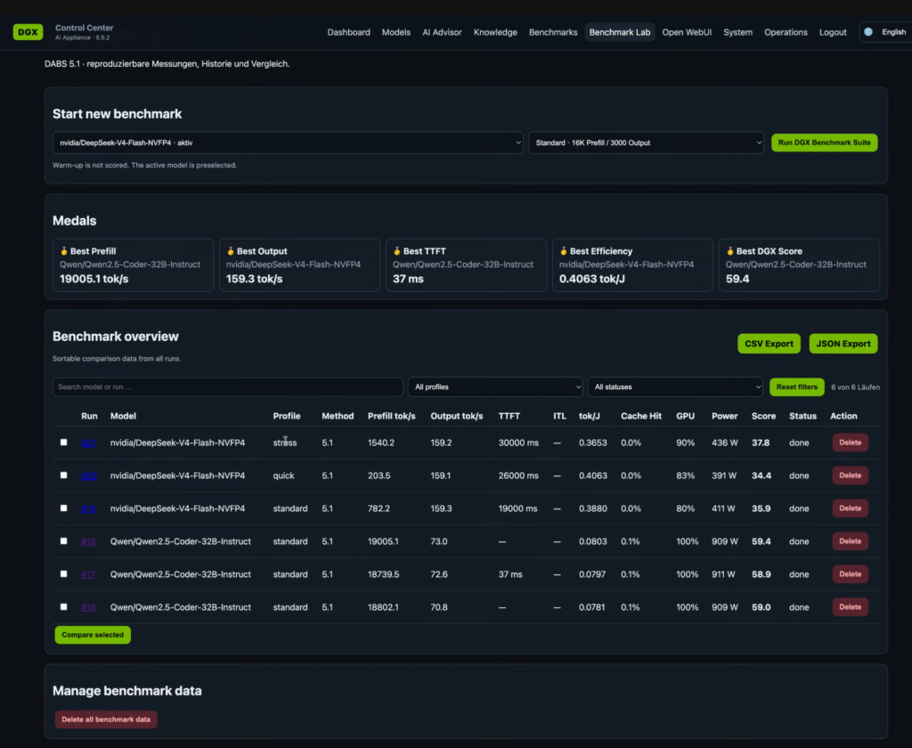Sort by the Model column header
Viewport: 912px width, 748px height.
point(123,416)
